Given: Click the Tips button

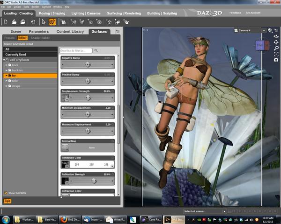Looking at the screenshot, I should 7,201.
